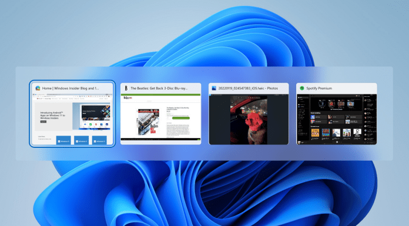Click 'Introducing Android Apps on Windows 11' headline
Image resolution: width=409 pixels, height=226 pixels.
pos(52,115)
